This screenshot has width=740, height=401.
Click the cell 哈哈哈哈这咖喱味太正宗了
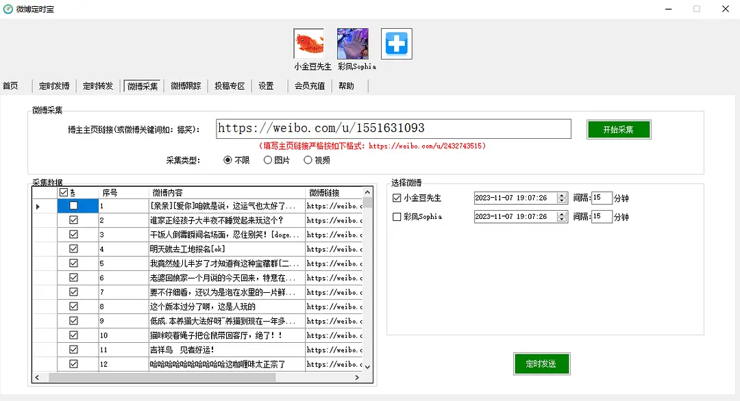pyautogui.click(x=227, y=364)
